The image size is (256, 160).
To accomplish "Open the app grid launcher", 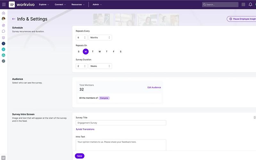I will coord(243,4).
